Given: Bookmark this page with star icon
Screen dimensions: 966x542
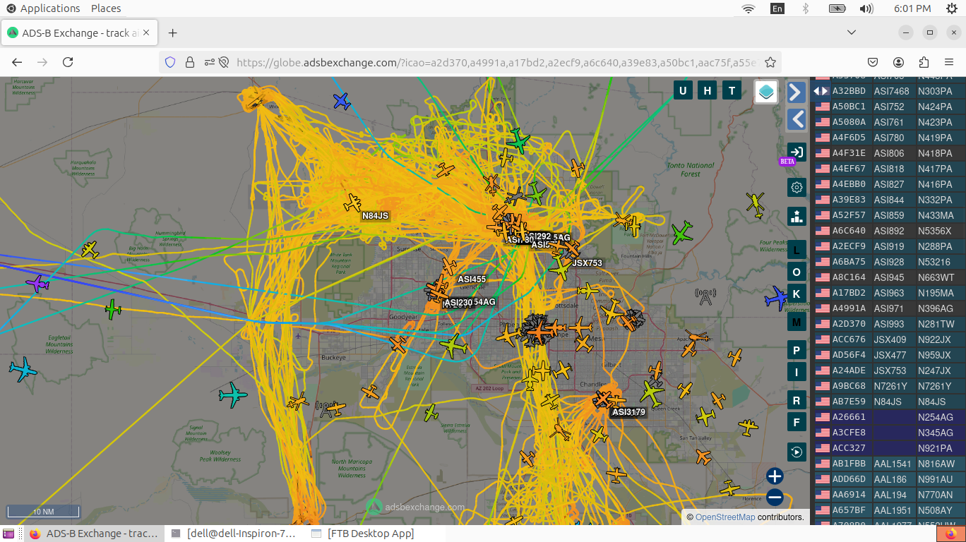Looking at the screenshot, I should 770,62.
